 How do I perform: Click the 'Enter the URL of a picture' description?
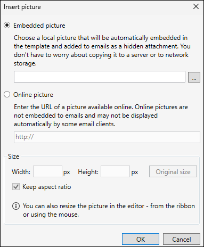tap(101, 116)
